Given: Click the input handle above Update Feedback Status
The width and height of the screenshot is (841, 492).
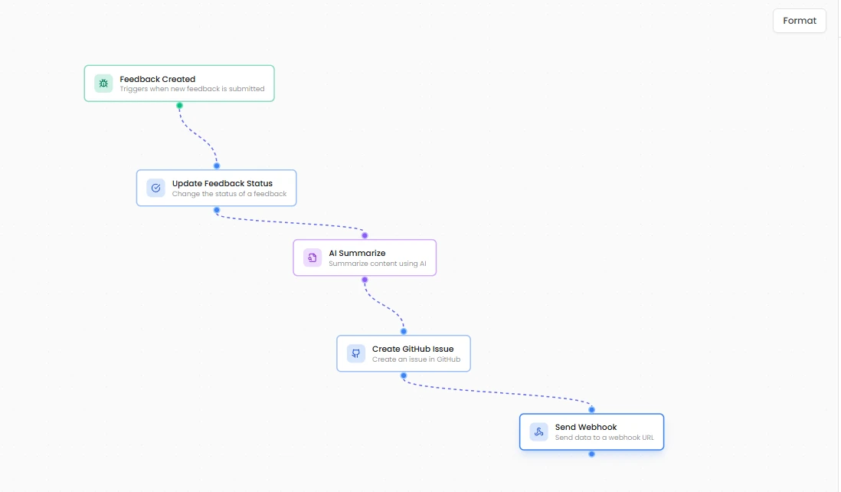Looking at the screenshot, I should point(217,166).
